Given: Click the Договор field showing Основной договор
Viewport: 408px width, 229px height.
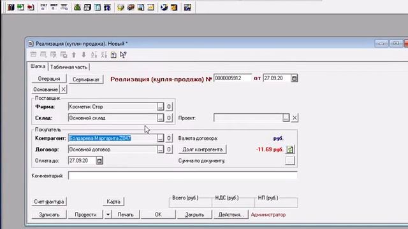Looking at the screenshot, I should point(112,149).
